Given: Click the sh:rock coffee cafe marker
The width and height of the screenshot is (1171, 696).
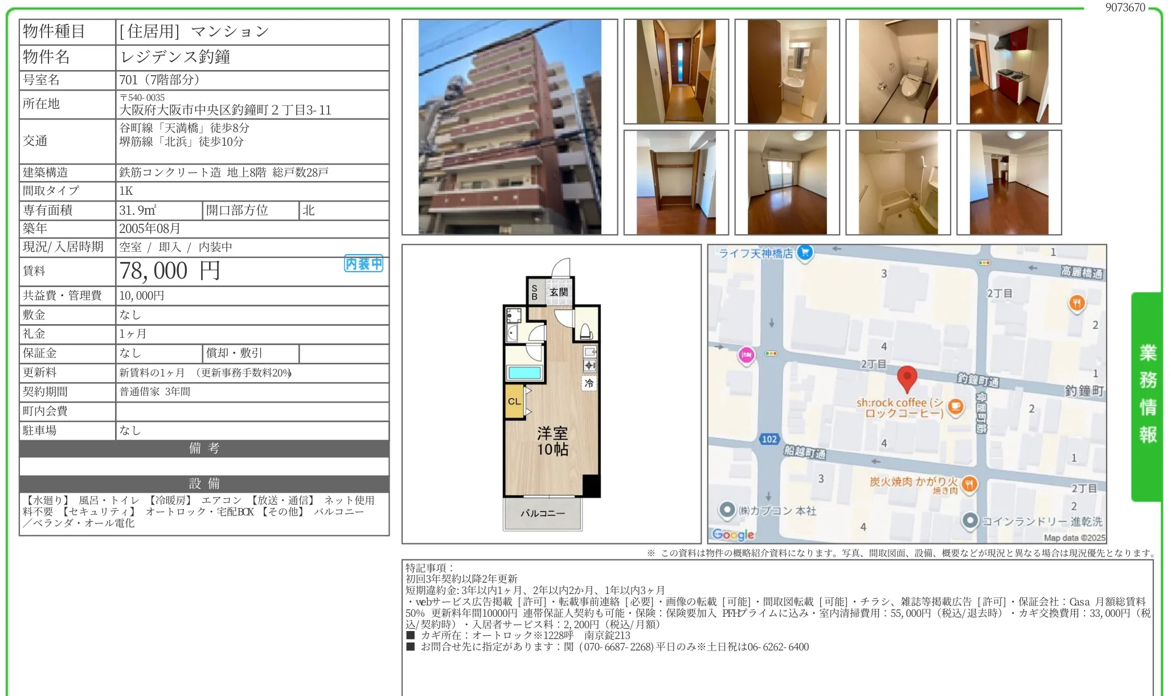Looking at the screenshot, I should tap(956, 407).
